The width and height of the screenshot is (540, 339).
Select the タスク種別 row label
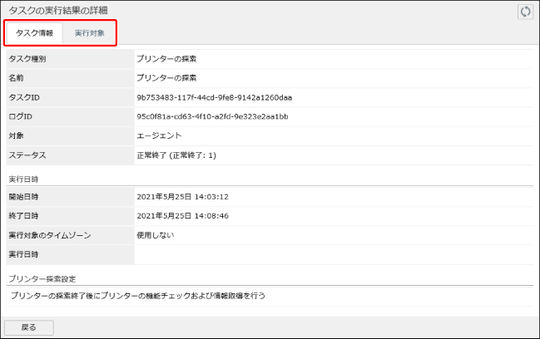coord(28,59)
